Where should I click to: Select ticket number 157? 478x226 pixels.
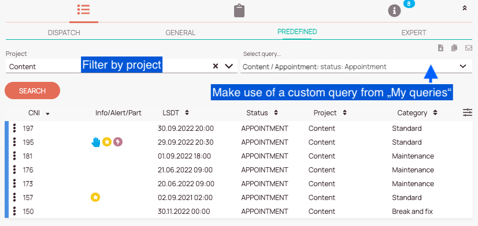click(28, 198)
